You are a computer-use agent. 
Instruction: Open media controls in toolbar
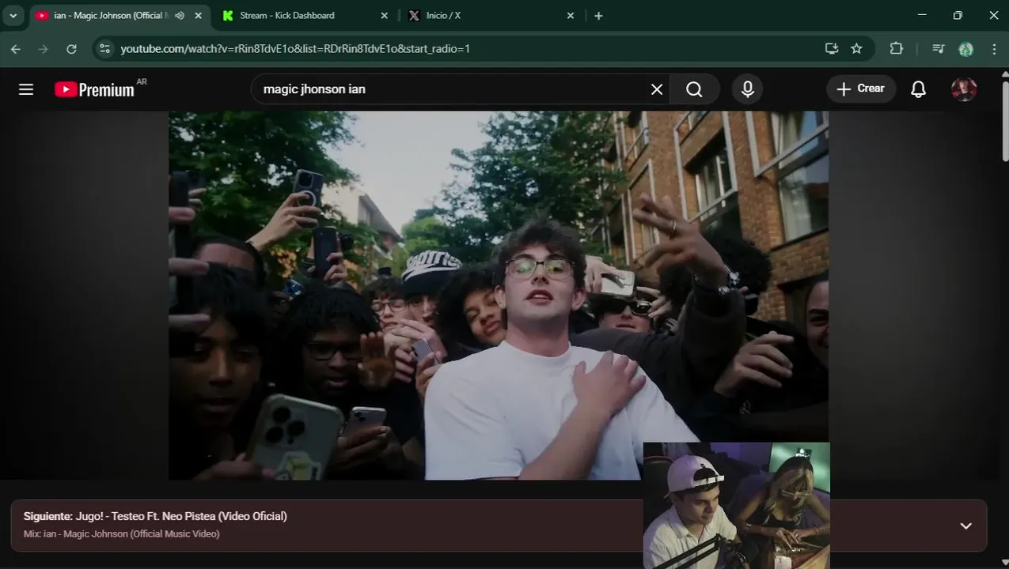939,49
